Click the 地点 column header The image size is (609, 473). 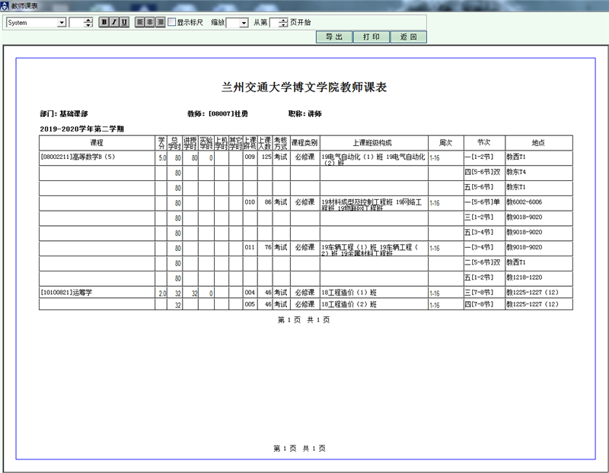538,143
